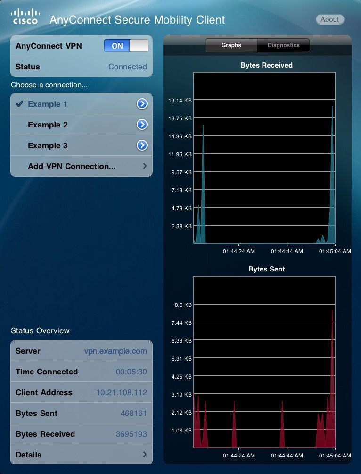
Task: Open details arrow for Example 2
Action: click(x=142, y=125)
